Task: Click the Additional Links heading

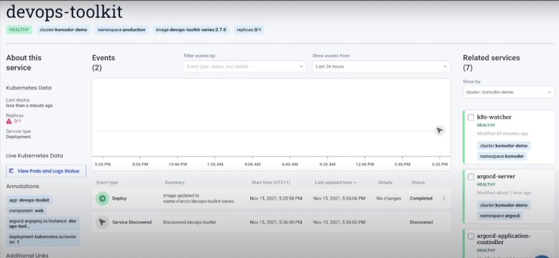Action: coord(27,255)
